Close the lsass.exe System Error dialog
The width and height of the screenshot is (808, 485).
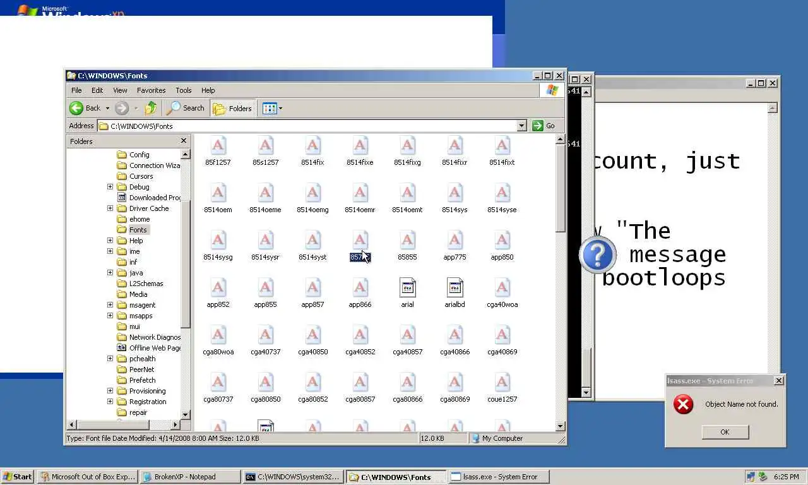779,380
